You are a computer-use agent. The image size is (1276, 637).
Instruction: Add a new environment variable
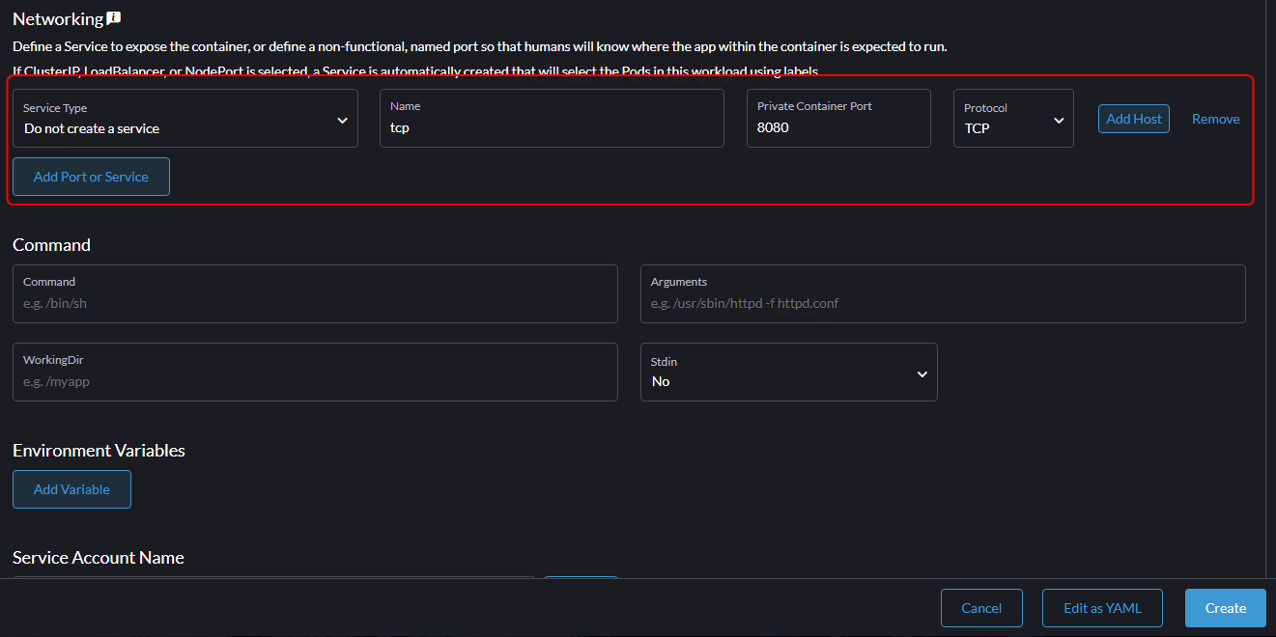[x=71, y=489]
